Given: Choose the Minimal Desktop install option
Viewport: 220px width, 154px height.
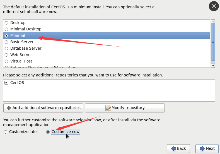Looking at the screenshot, I should click(x=6, y=29).
